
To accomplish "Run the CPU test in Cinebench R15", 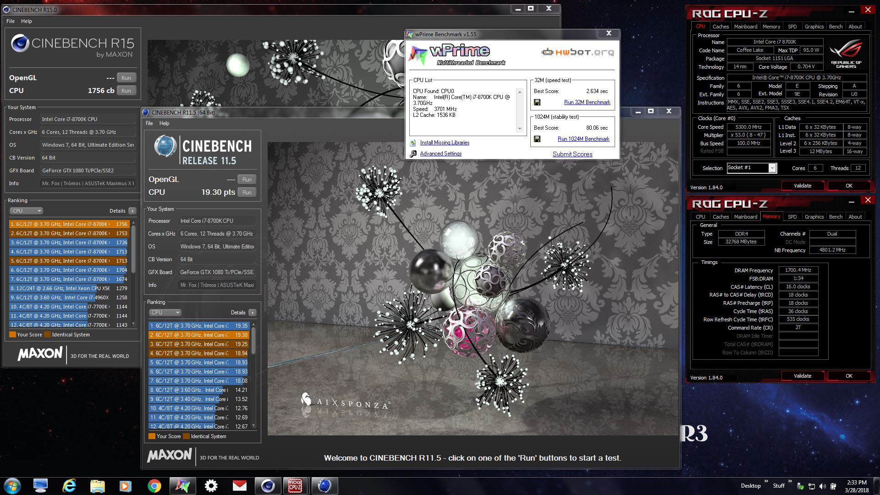I will 126,91.
